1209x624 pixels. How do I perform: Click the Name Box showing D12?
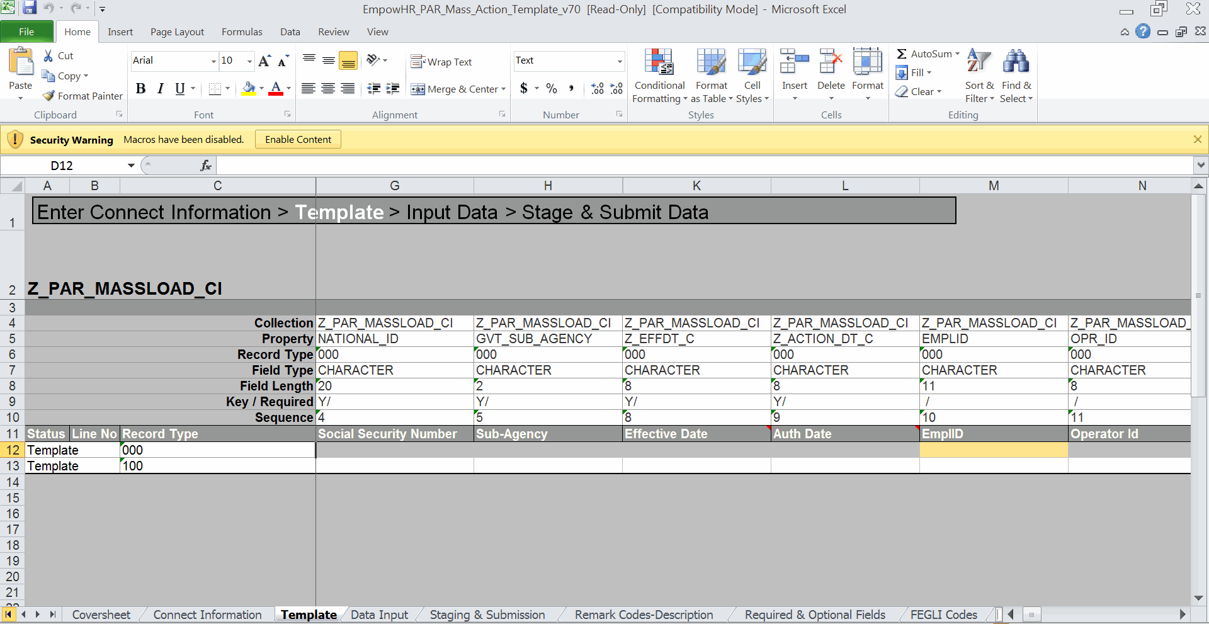(x=62, y=166)
